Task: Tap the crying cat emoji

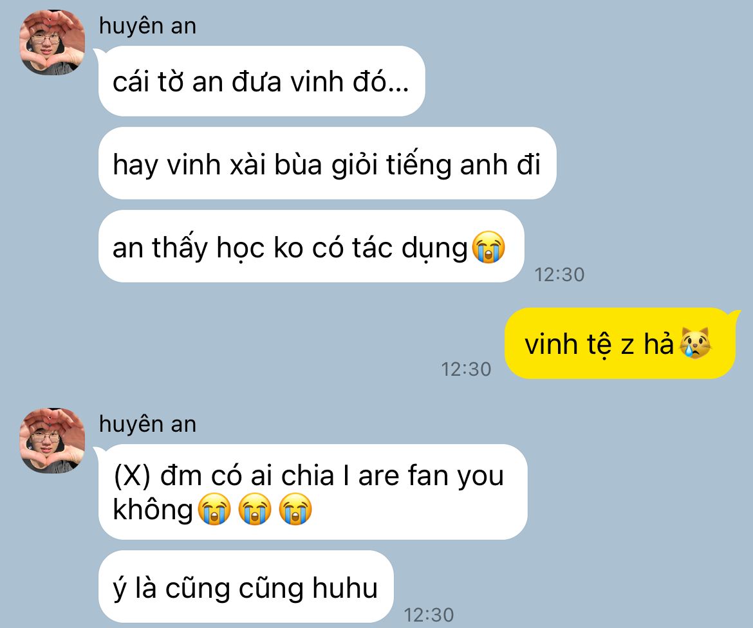Action: [695, 344]
